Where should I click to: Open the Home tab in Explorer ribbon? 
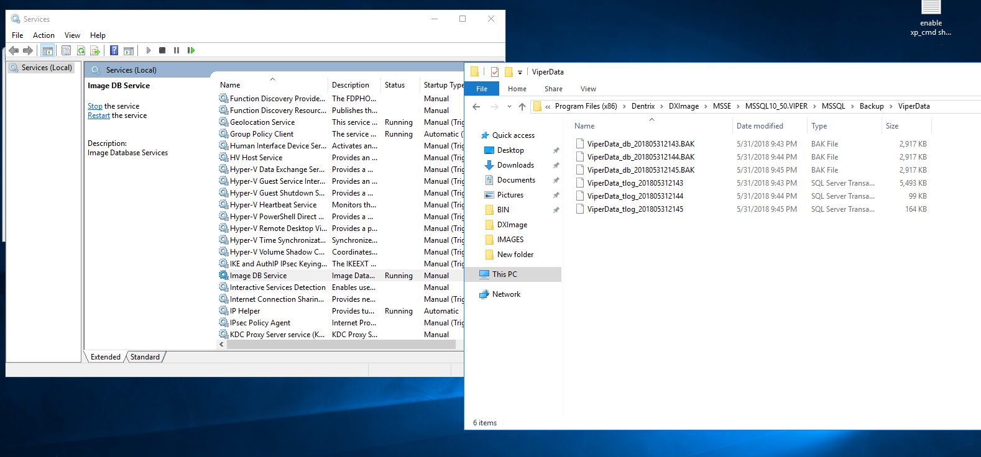pos(517,89)
